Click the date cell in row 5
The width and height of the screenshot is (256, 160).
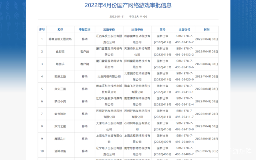coord(206,89)
